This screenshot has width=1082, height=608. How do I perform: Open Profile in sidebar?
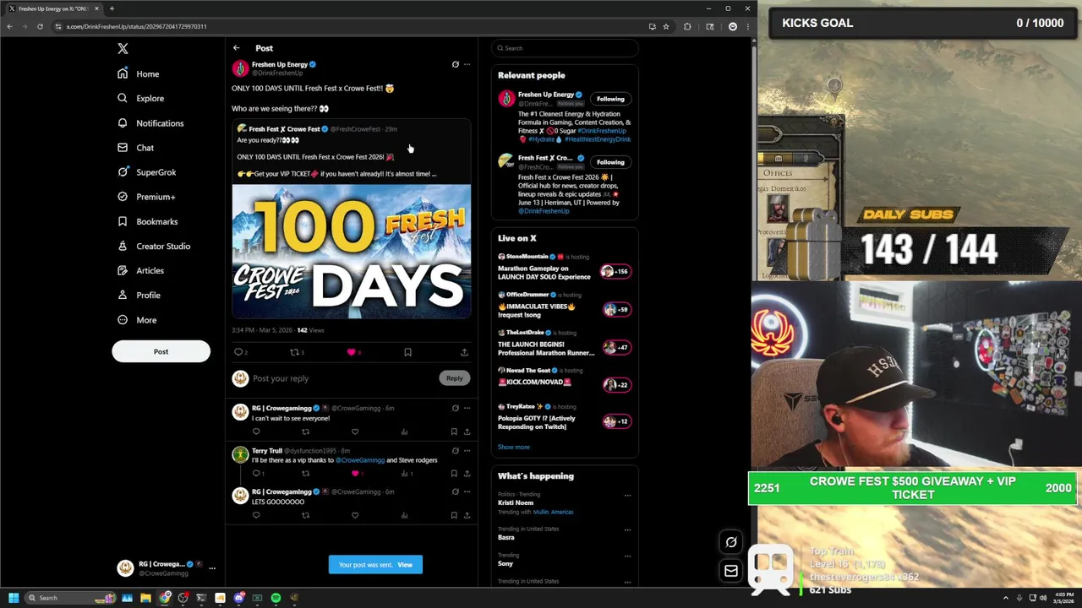point(139,296)
